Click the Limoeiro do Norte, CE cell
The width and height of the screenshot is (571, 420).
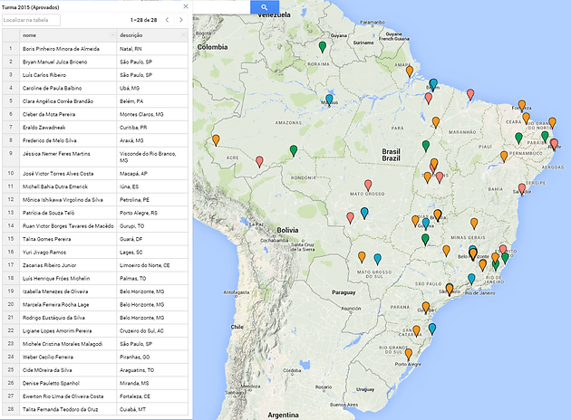152,265
